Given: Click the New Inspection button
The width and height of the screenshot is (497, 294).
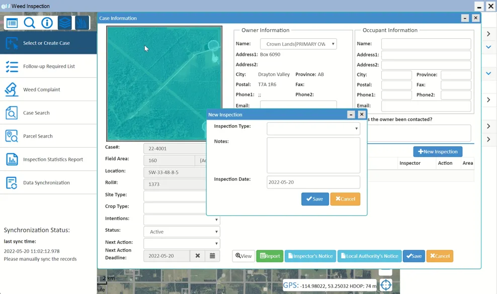Looking at the screenshot, I should tap(438, 151).
